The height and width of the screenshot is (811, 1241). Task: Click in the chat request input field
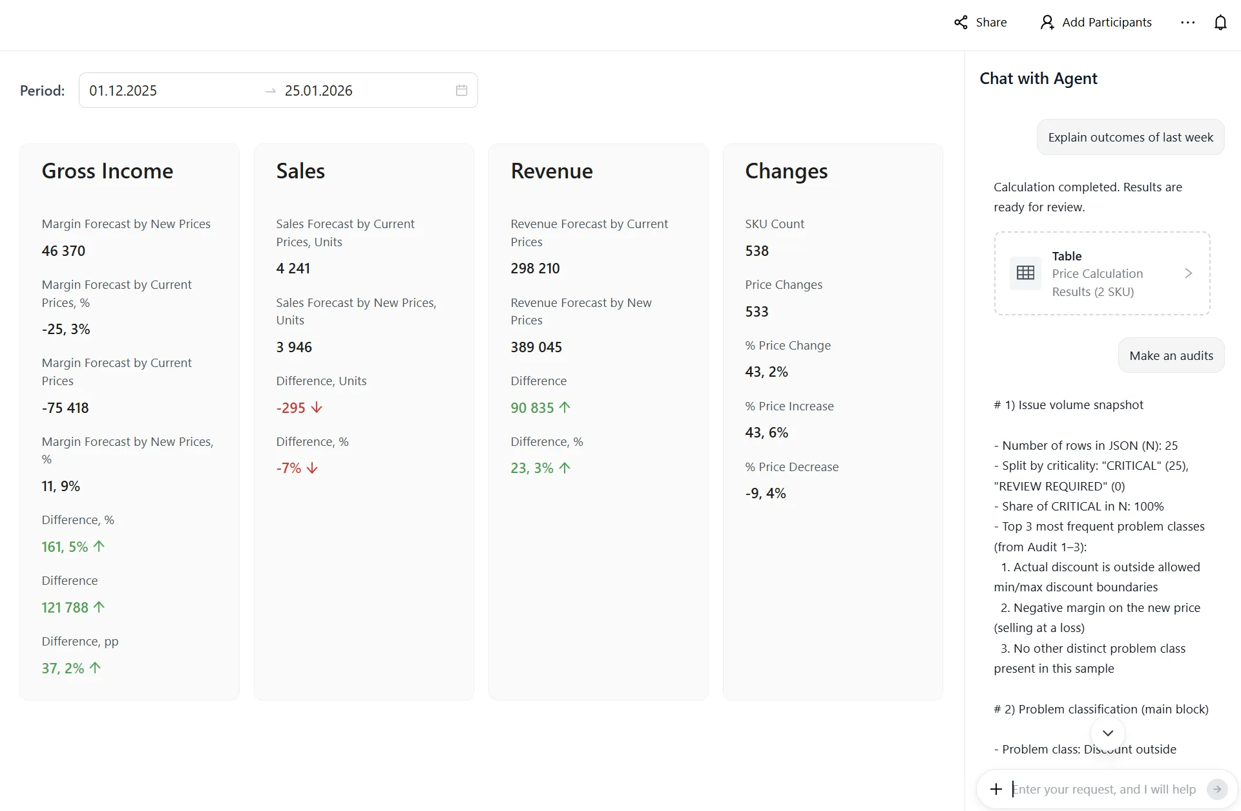click(1105, 789)
